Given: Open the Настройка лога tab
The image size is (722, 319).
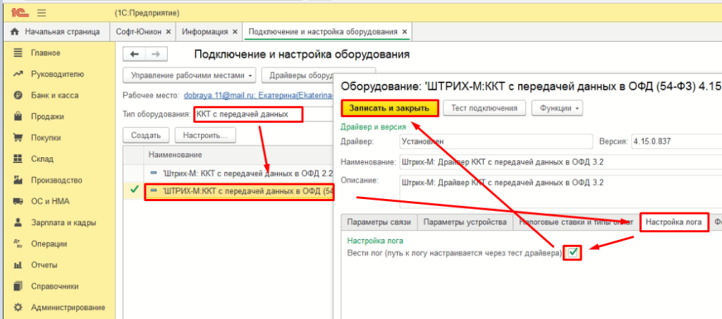Looking at the screenshot, I should tap(674, 222).
